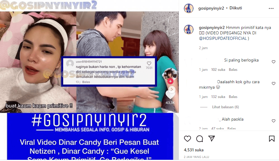This screenshot has width=279, height=161.
Task: Like the 'Alah paokla' comment
Action: 274,121
